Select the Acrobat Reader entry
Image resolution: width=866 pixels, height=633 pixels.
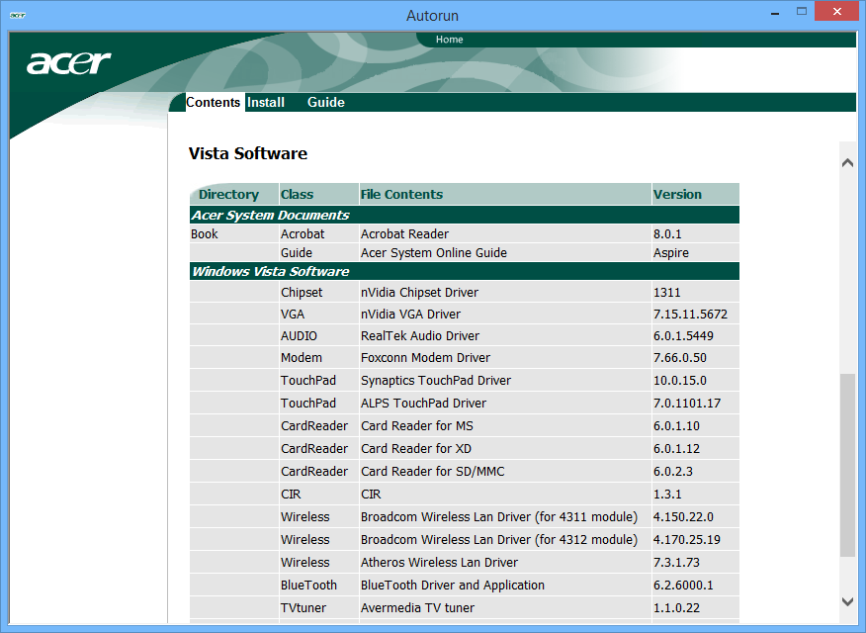pos(404,234)
